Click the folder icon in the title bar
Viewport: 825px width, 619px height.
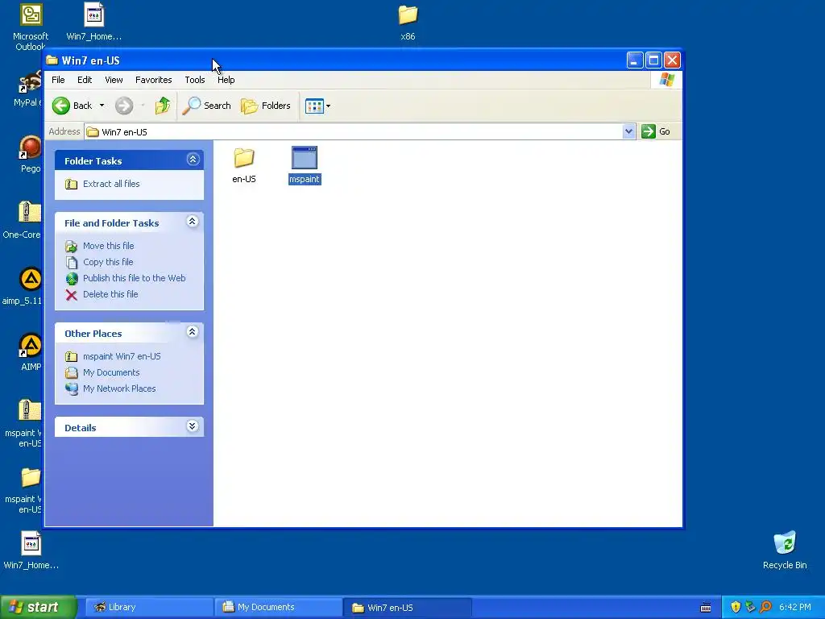(x=52, y=60)
